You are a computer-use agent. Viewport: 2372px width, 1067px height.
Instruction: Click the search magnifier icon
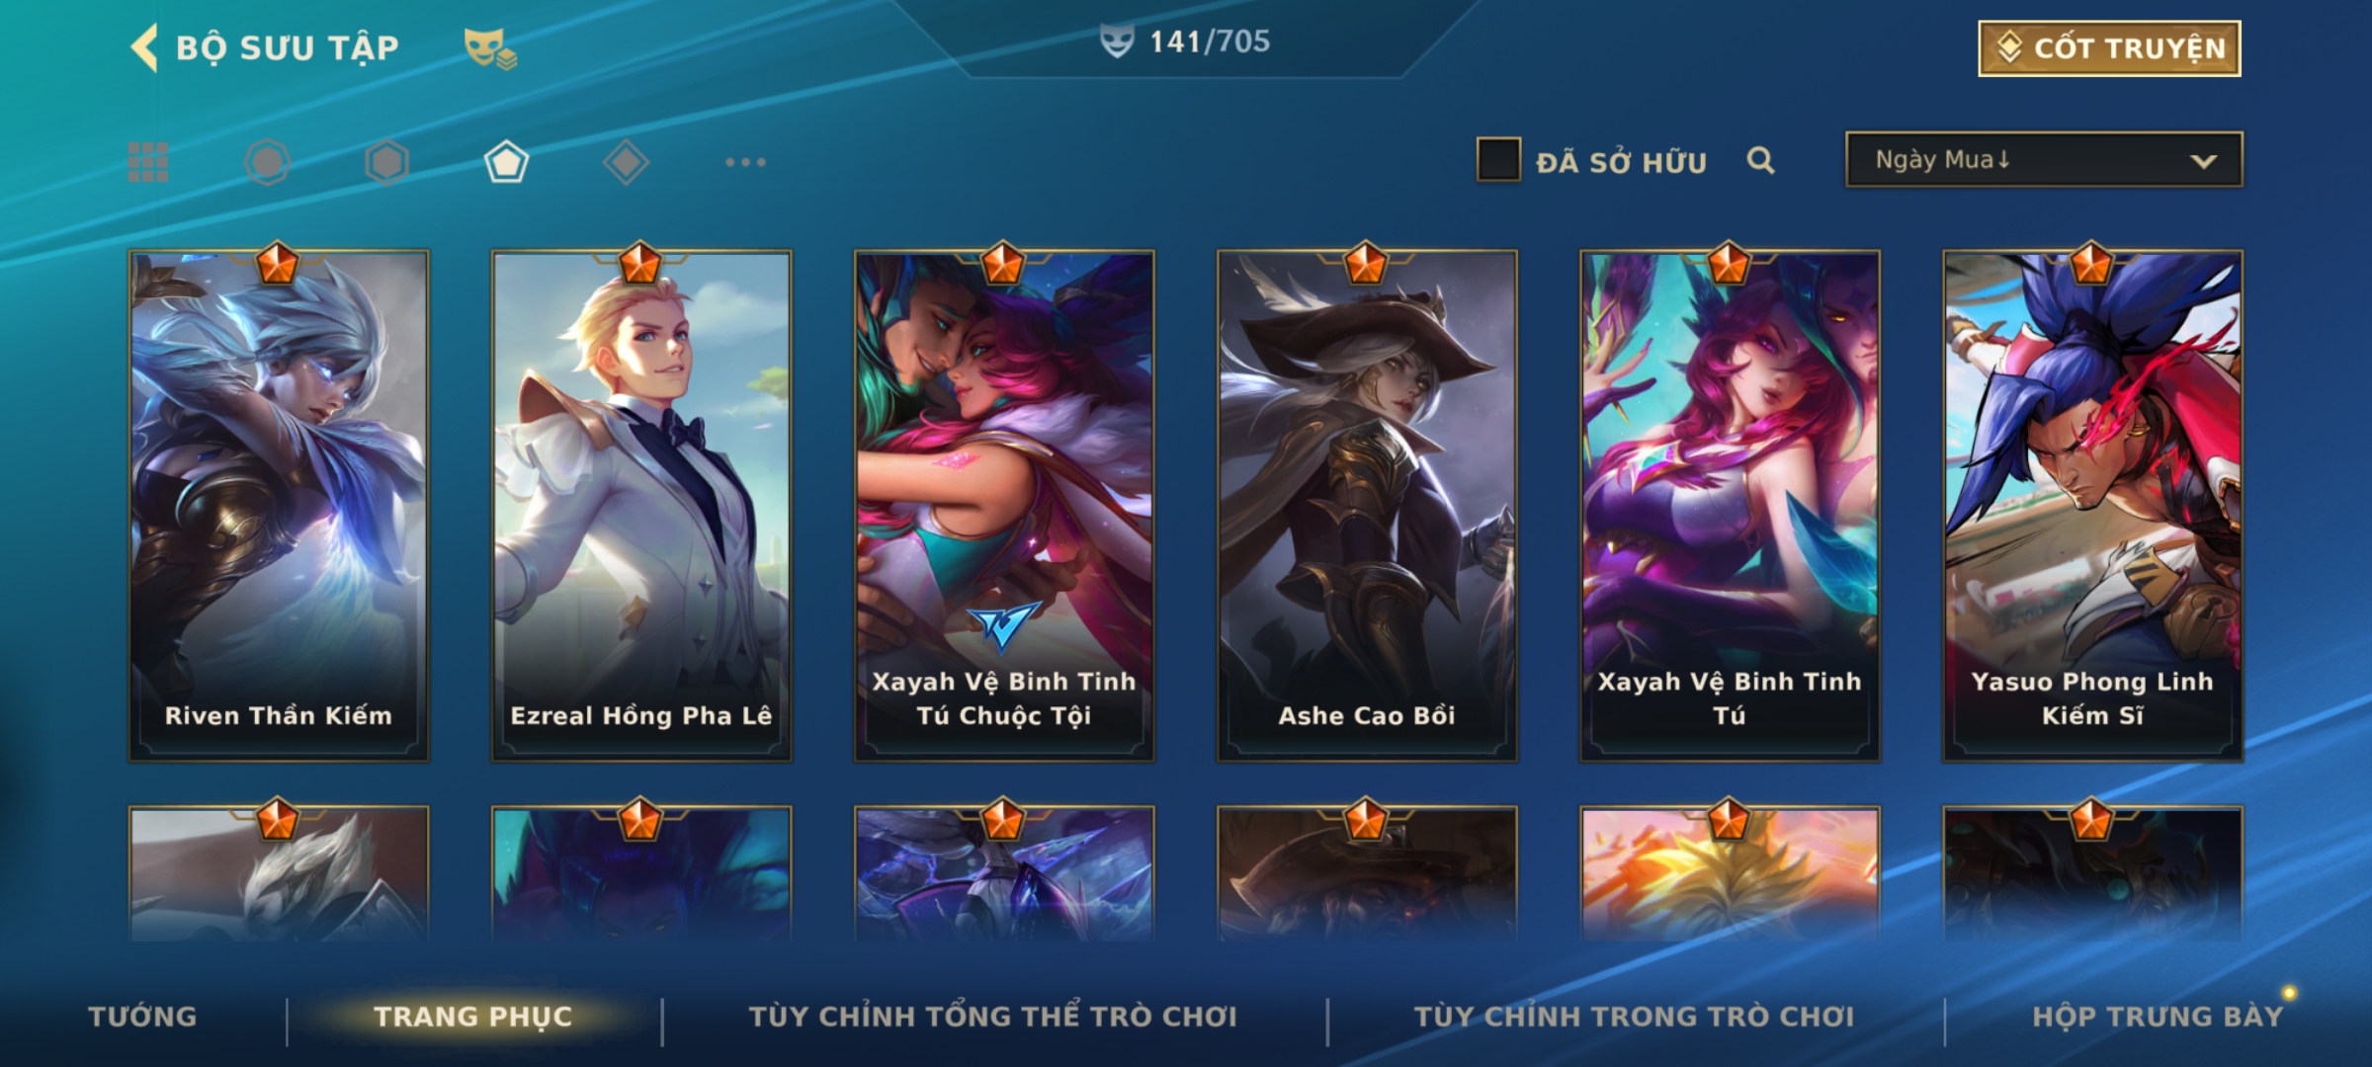coord(1760,160)
